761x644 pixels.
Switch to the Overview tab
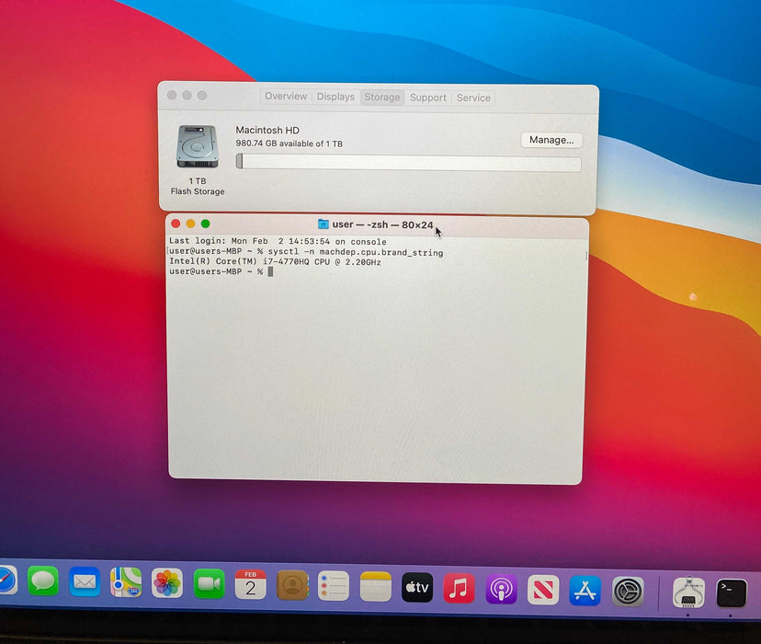[286, 97]
